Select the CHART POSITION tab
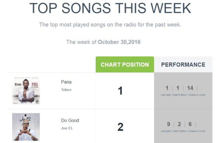Screen dimensions: 221x143 tap(125, 64)
